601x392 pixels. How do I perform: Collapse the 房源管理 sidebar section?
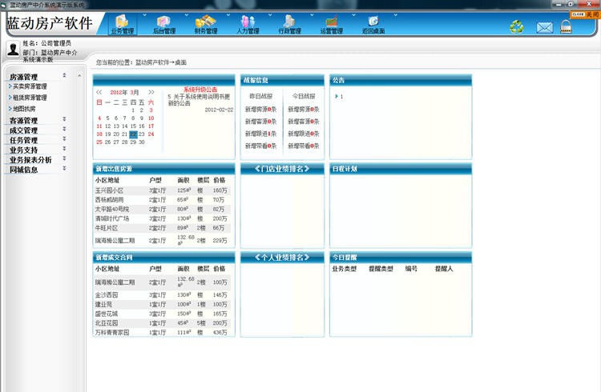point(64,75)
